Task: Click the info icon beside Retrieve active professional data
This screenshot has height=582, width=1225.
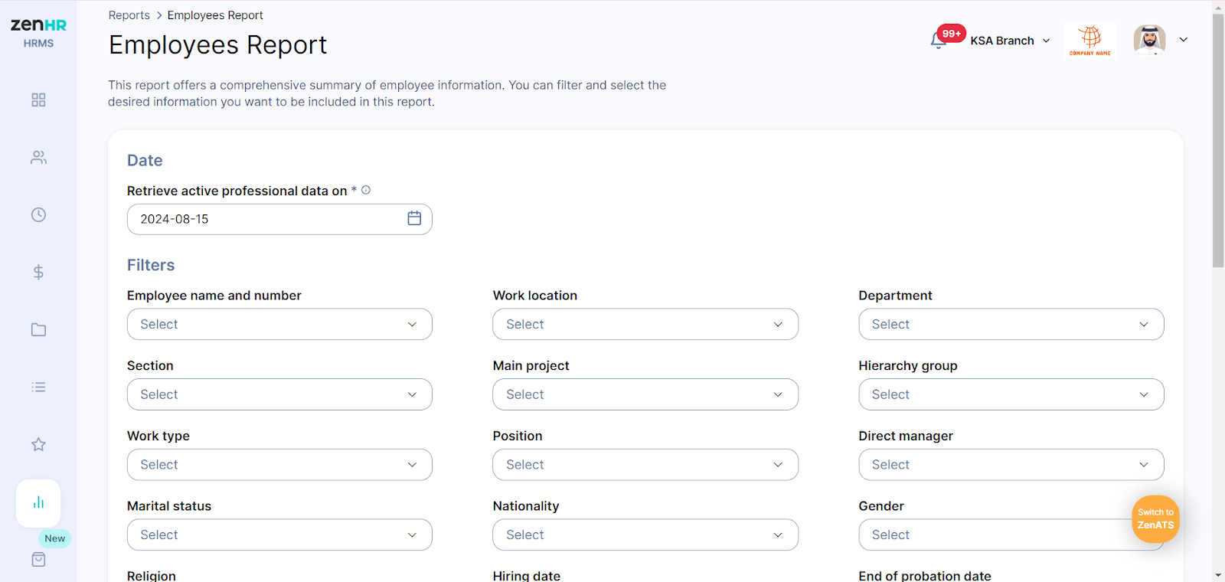Action: coord(366,190)
